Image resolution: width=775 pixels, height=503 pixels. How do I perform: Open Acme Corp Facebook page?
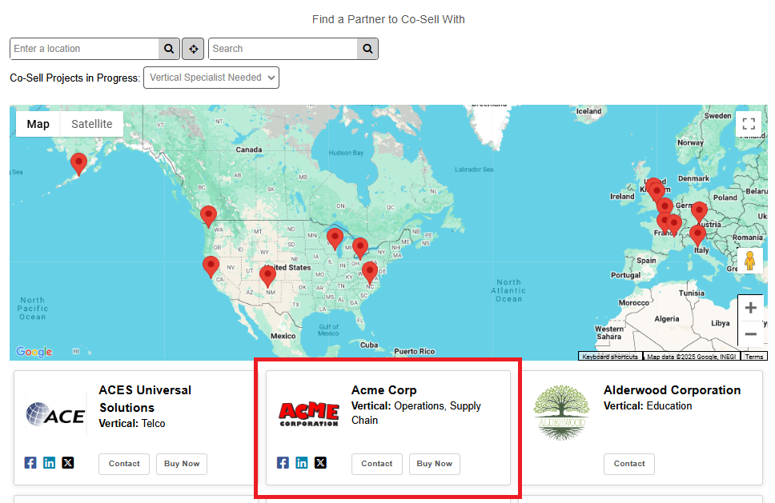coord(283,462)
